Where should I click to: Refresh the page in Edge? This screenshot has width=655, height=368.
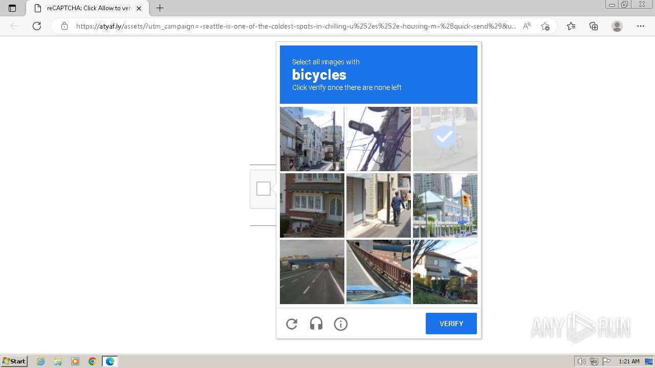click(37, 26)
